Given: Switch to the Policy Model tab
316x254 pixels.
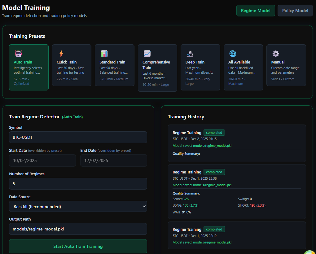Looking at the screenshot, I should coord(295,10).
